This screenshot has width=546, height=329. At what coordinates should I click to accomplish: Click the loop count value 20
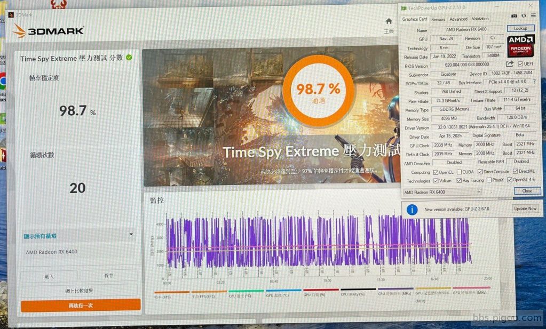point(77,188)
